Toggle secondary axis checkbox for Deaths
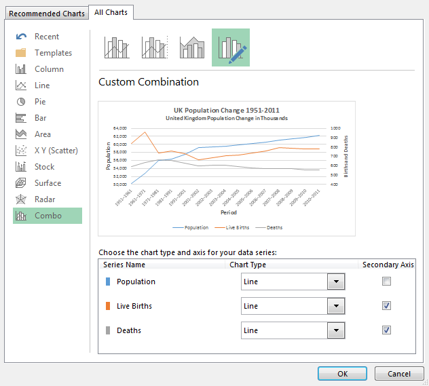The height and width of the screenshot is (386, 429). 387,330
